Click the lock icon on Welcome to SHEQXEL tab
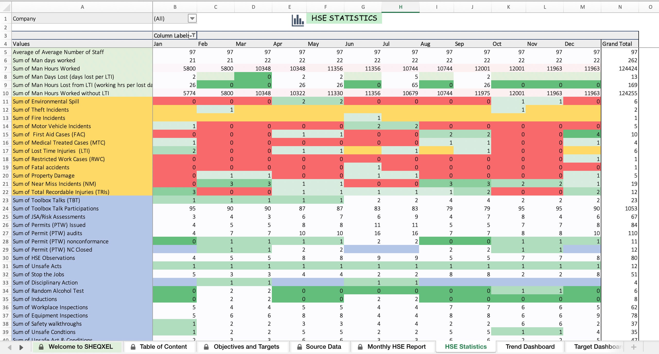The height and width of the screenshot is (354, 659). coord(41,347)
